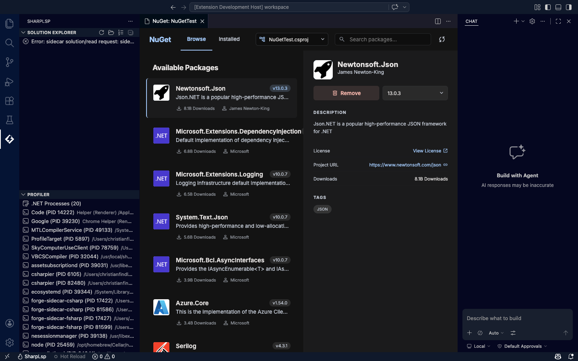Open the Manage gear in activity bar

point(10,343)
